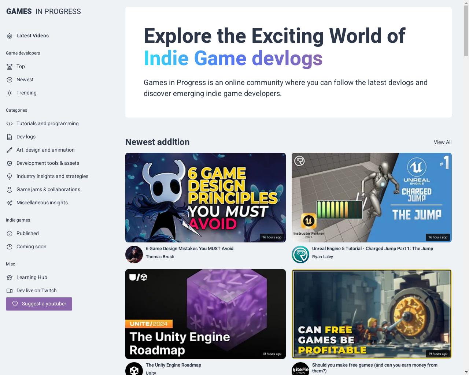Go to Learning Hub
Image resolution: width=469 pixels, height=375 pixels.
point(32,277)
